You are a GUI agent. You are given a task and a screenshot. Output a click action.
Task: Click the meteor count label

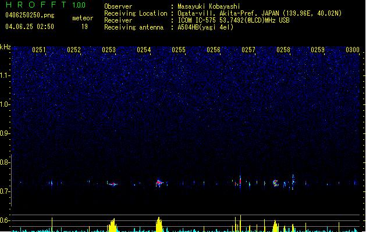83,18
